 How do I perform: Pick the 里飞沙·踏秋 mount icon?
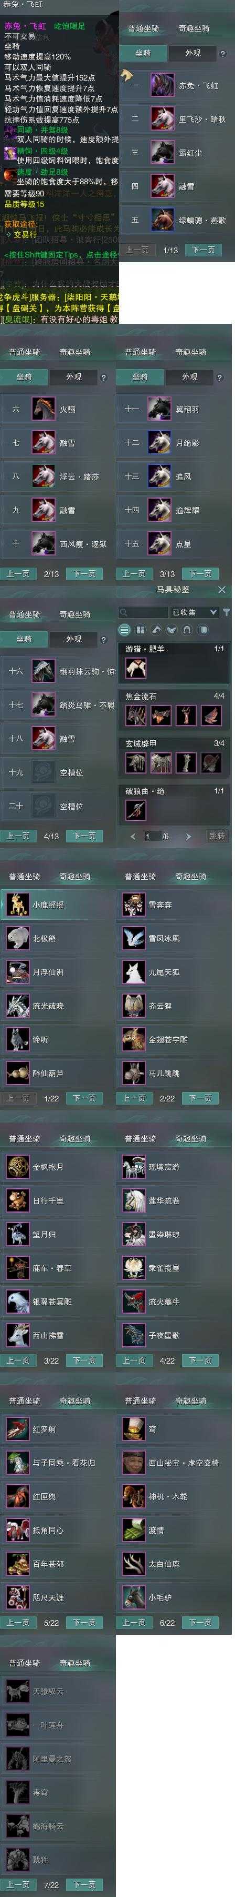coord(162,118)
